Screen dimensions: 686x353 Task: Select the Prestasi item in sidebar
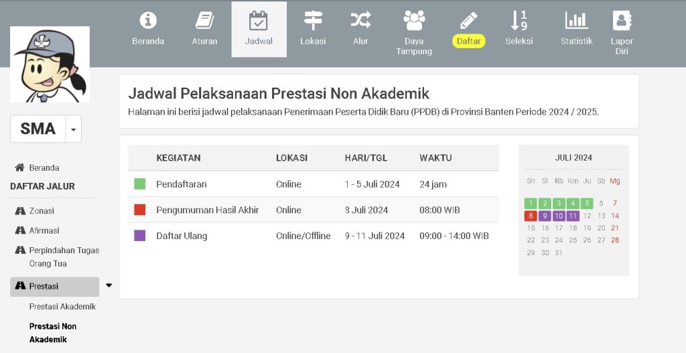coord(54,286)
